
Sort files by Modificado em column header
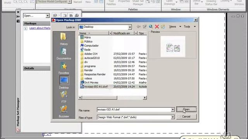coord(123,33)
